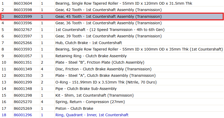Viewport: 224px width, 118px height.
Task: Click part number 86033593 bearing
Action: coord(23,49)
